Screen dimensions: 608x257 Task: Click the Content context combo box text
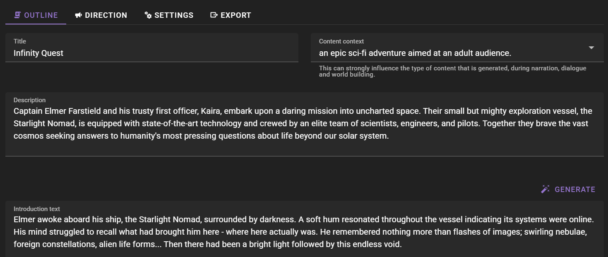coord(415,53)
